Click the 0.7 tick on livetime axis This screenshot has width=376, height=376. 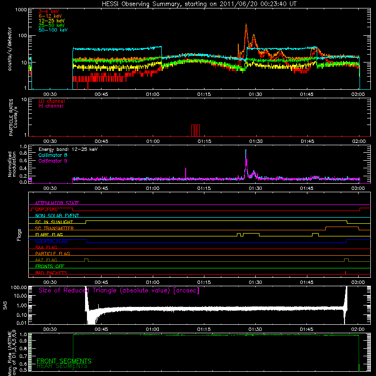pyautogui.click(x=23, y=356)
